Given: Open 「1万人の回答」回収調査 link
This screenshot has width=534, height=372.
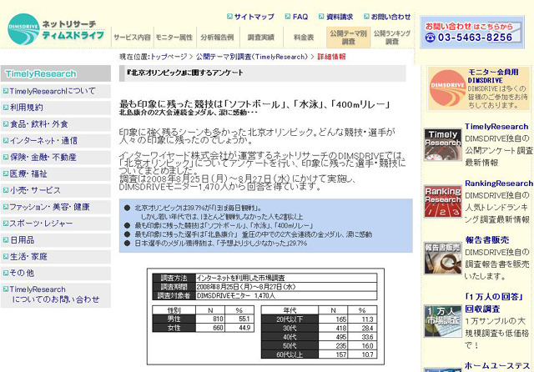Looking at the screenshot, I should coord(494,303).
